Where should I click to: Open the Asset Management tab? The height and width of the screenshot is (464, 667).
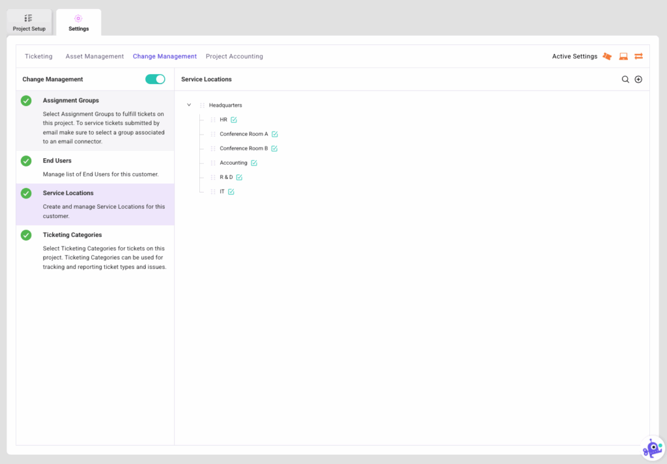click(94, 57)
